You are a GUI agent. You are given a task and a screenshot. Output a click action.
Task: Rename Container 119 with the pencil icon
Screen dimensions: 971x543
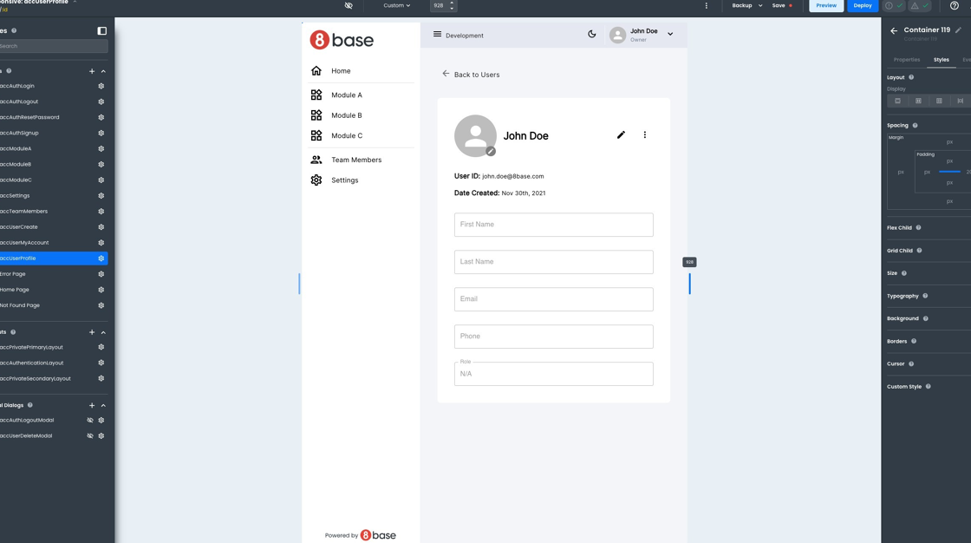(x=958, y=30)
